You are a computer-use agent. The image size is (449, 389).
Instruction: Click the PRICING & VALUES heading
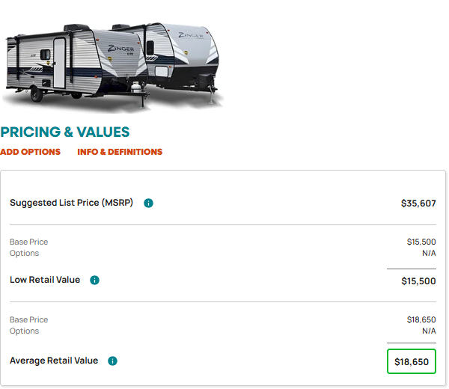click(x=65, y=132)
